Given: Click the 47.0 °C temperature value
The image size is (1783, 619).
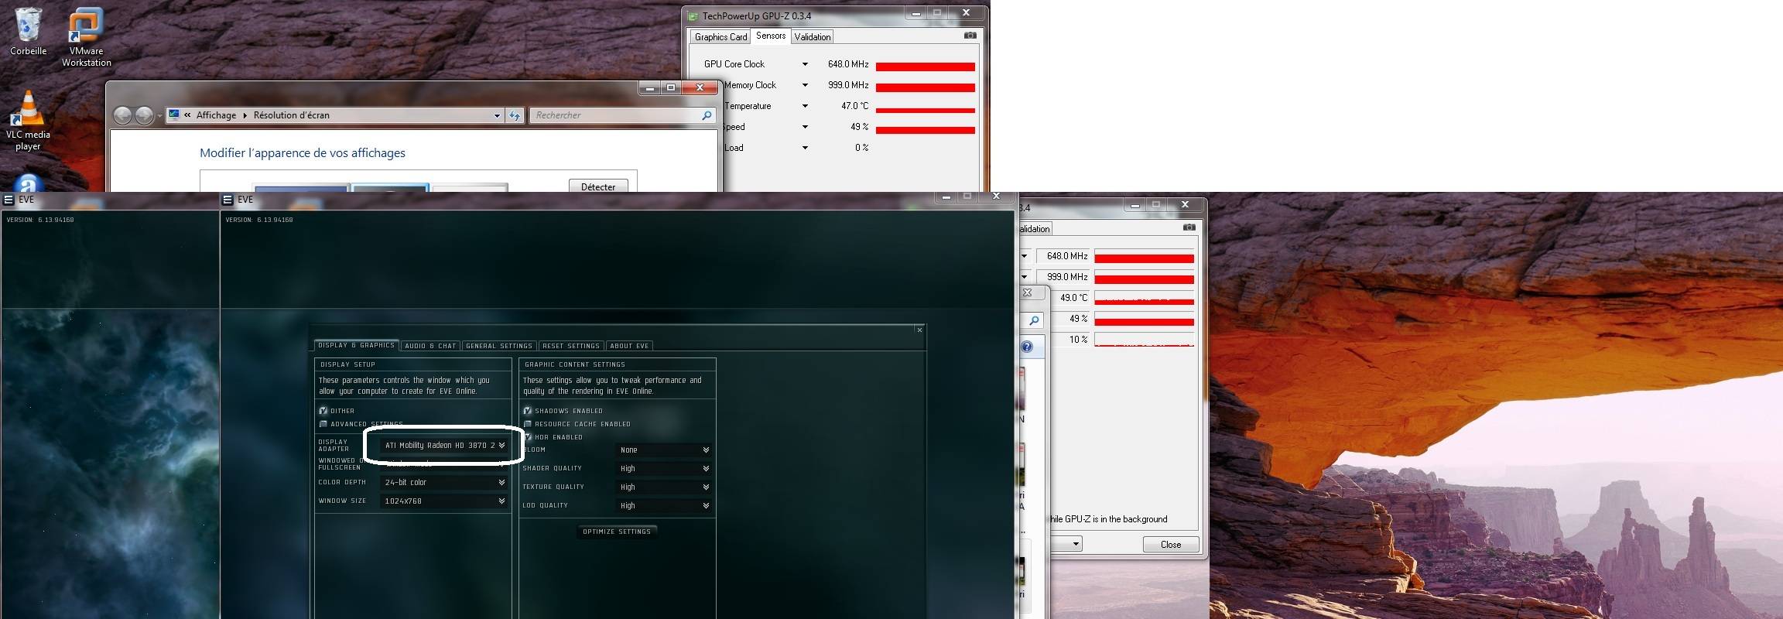Looking at the screenshot, I should (x=854, y=106).
